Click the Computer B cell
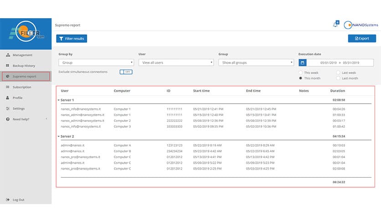Screen dimensions: 381x220 (x=122, y=151)
